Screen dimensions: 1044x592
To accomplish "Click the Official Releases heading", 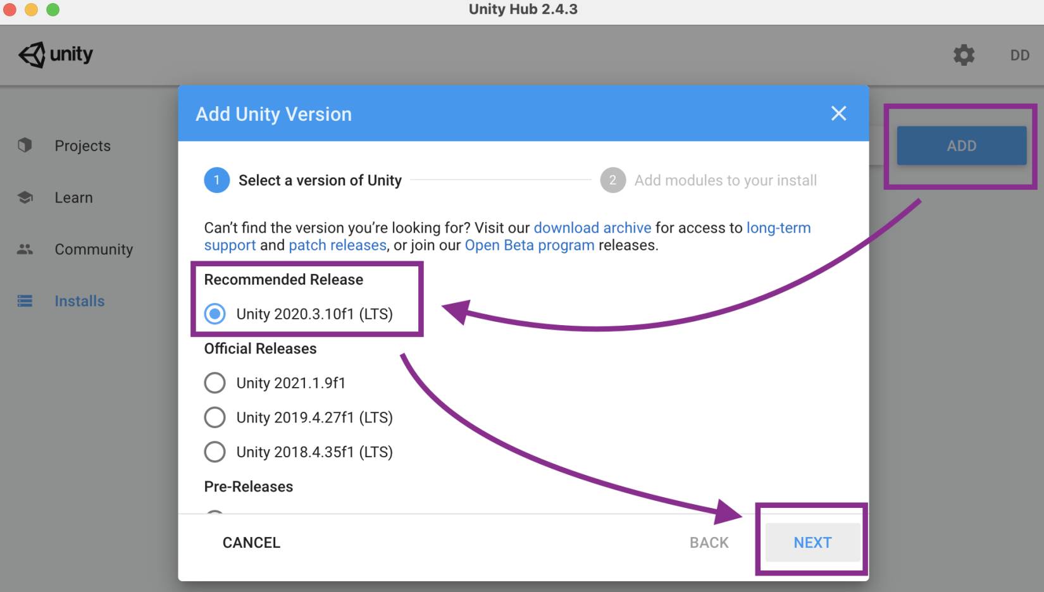I will click(260, 348).
